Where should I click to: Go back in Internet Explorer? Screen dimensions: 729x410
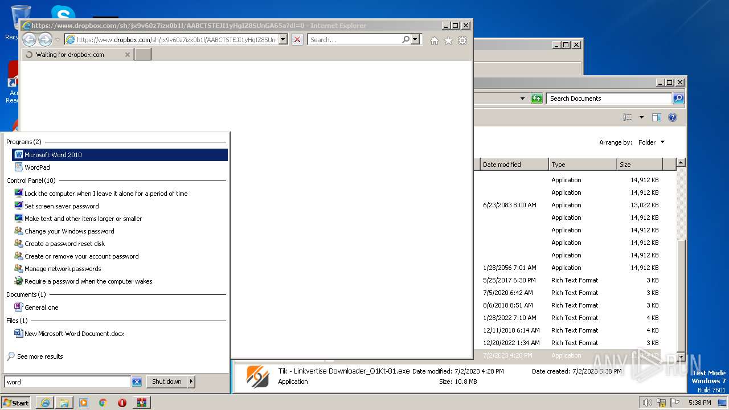pos(29,39)
